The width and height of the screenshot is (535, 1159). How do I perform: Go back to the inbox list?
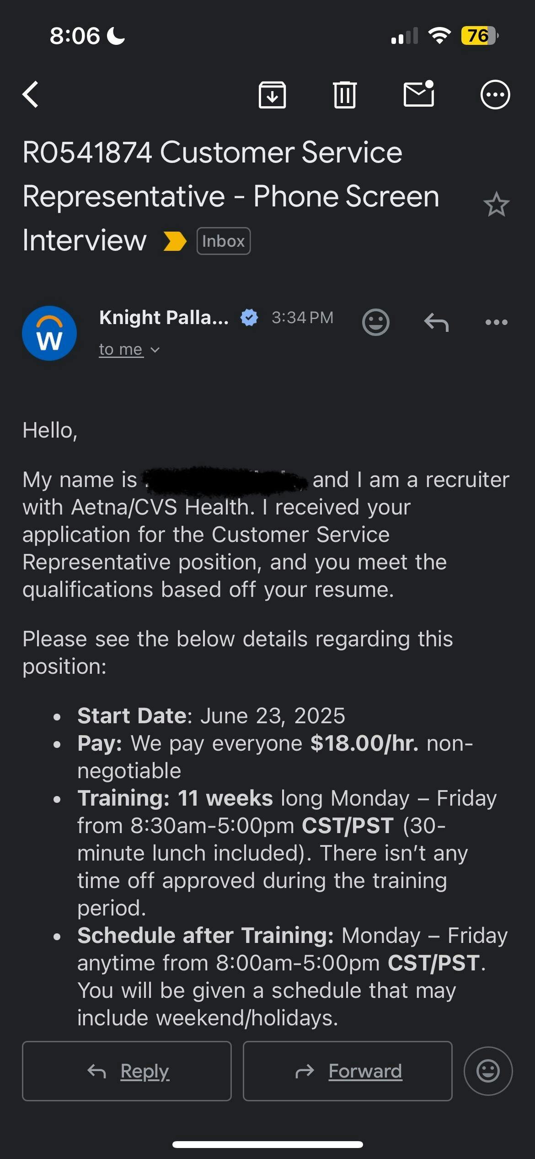[x=31, y=95]
